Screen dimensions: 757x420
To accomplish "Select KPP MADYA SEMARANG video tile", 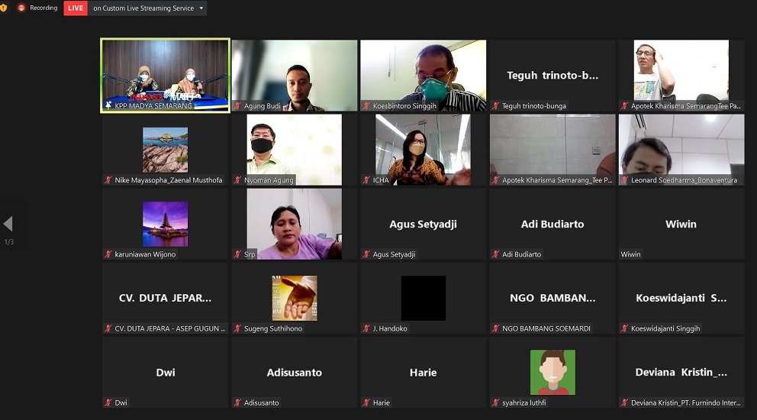I will tap(165, 73).
